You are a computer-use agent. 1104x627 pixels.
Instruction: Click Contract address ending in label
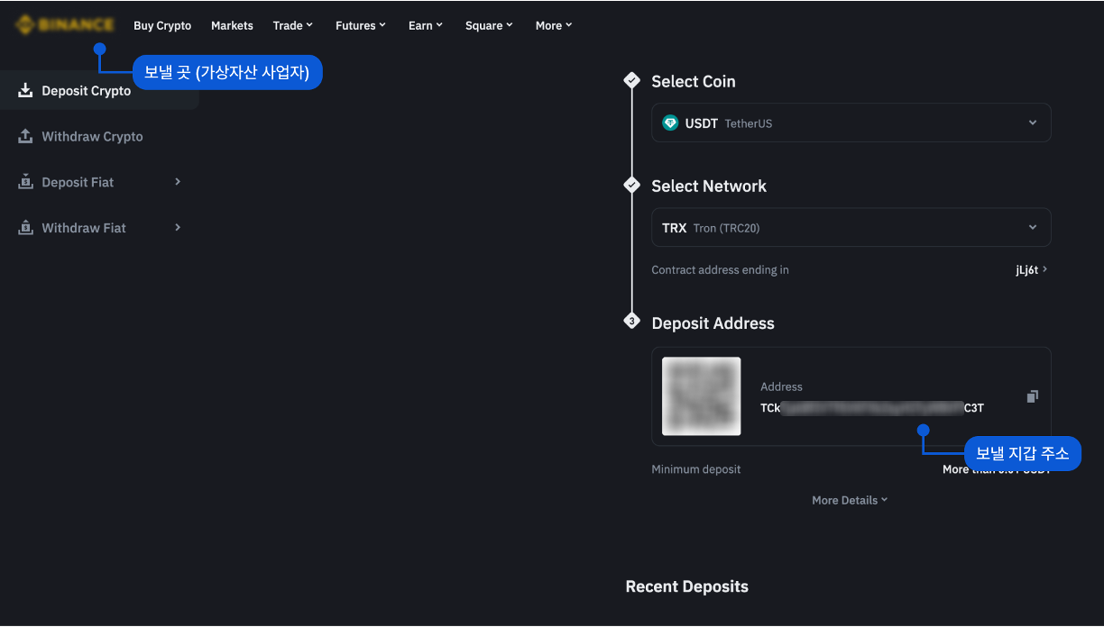(x=721, y=269)
